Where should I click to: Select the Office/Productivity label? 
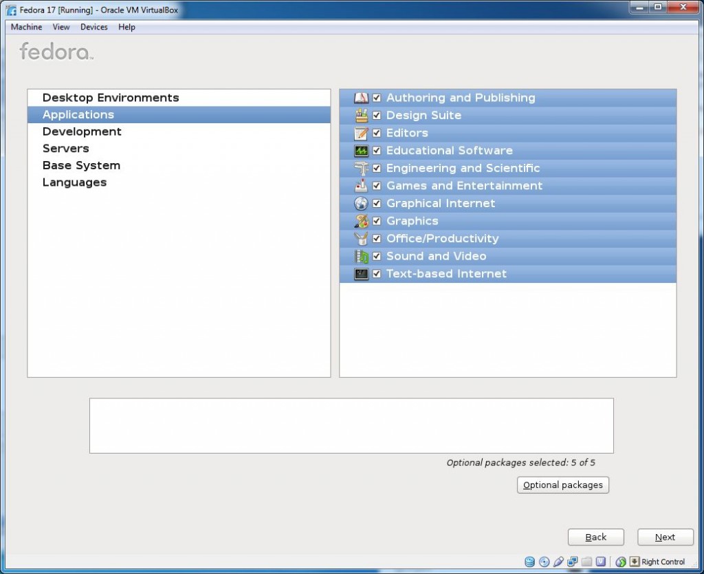(442, 238)
